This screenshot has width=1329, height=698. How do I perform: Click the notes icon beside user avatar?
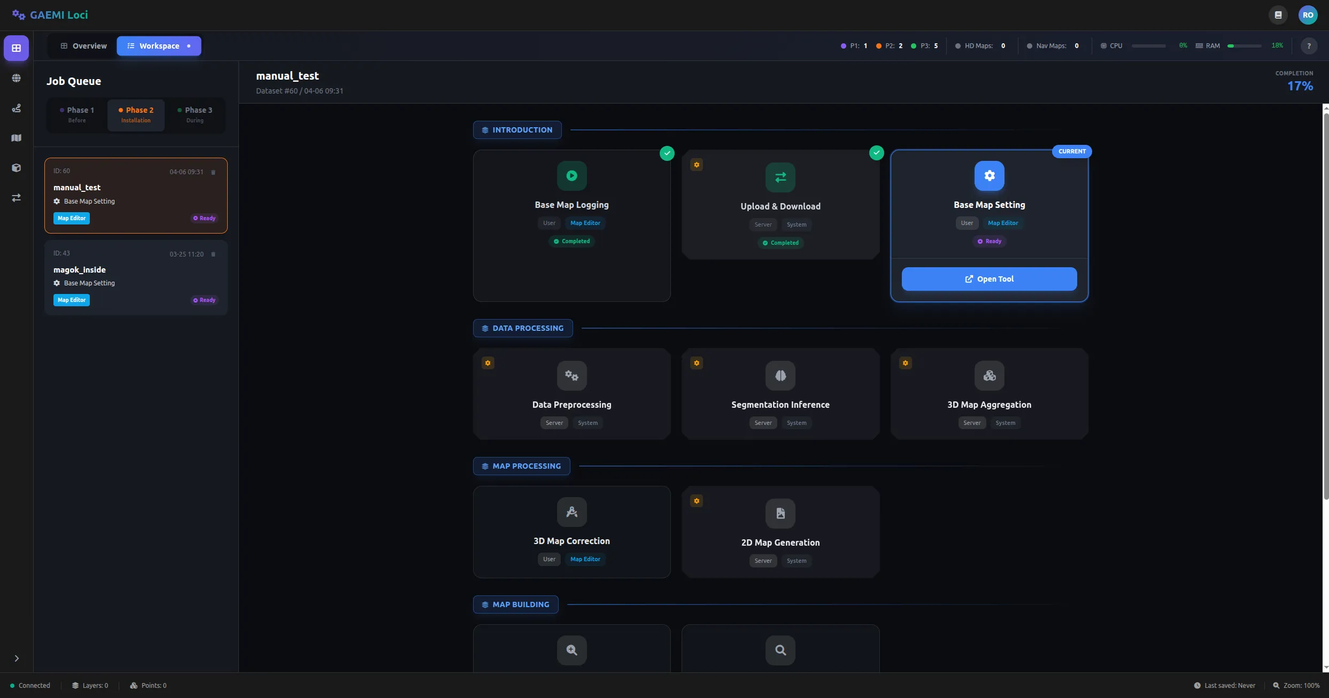click(x=1278, y=15)
